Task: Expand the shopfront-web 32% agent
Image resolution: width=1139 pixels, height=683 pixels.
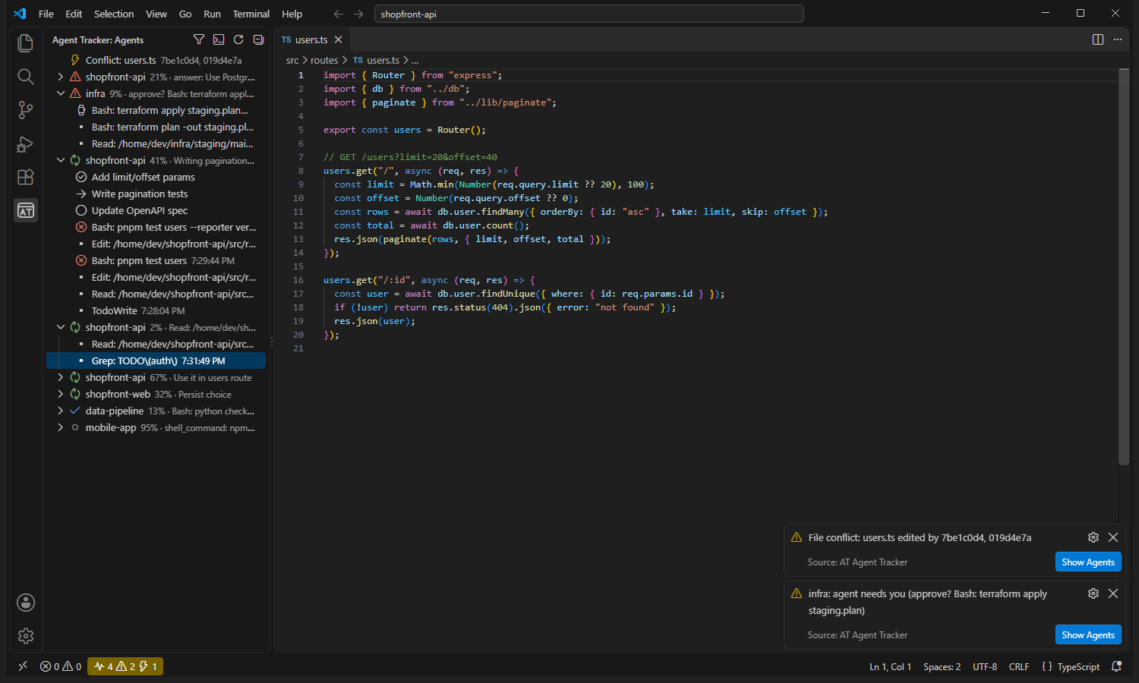Action: click(61, 394)
